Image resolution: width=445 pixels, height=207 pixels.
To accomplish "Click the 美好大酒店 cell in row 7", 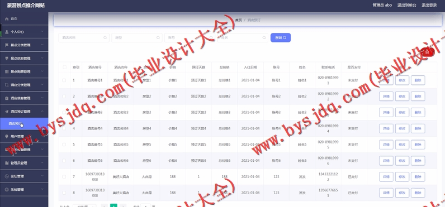I will (121, 177).
